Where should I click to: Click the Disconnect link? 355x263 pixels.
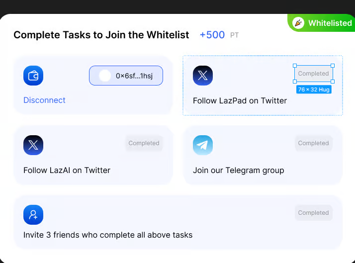44,100
